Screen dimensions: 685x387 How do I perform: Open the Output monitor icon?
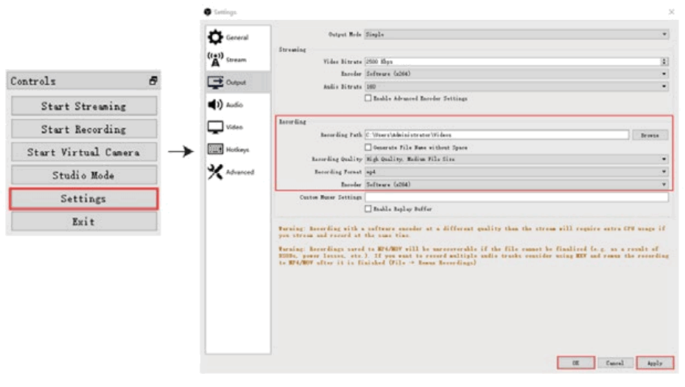coord(215,82)
